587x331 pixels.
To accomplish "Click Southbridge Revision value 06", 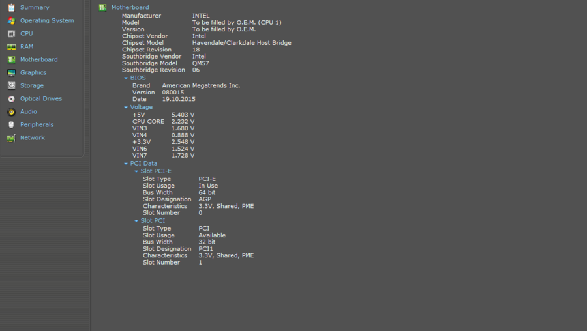I will 196,70.
